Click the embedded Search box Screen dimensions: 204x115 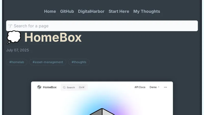pos(74,87)
